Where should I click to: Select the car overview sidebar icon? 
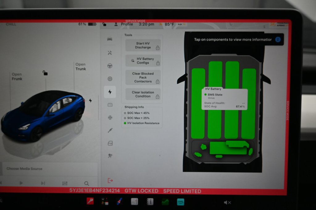click(110, 39)
